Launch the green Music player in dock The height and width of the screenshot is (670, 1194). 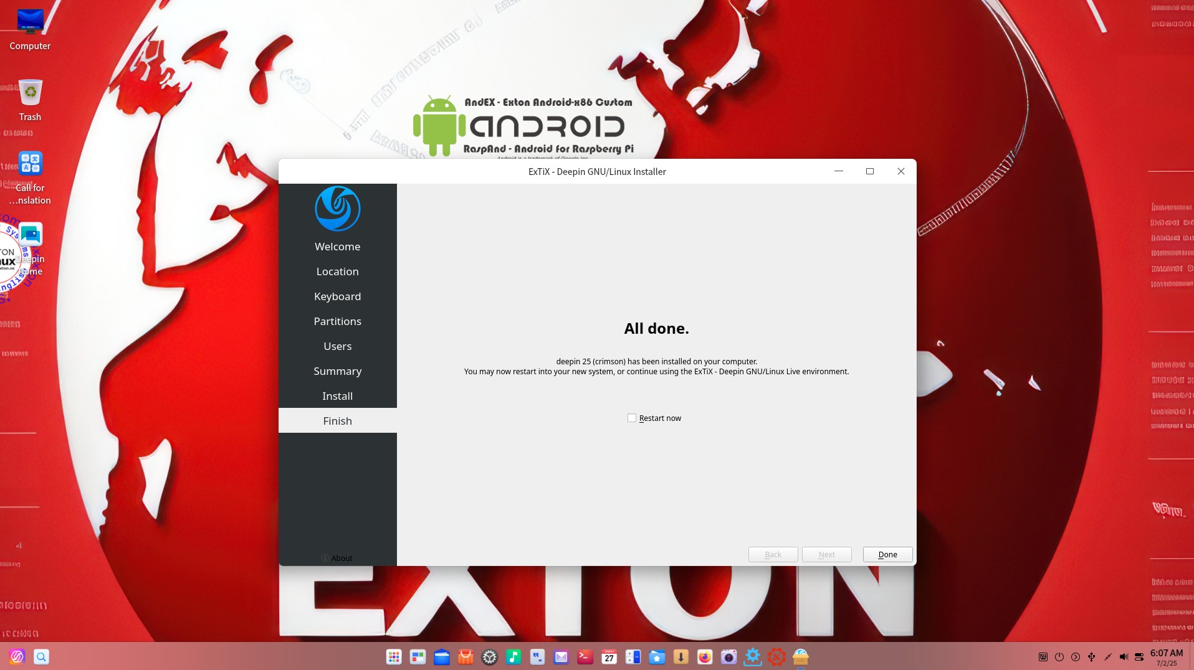tap(513, 656)
